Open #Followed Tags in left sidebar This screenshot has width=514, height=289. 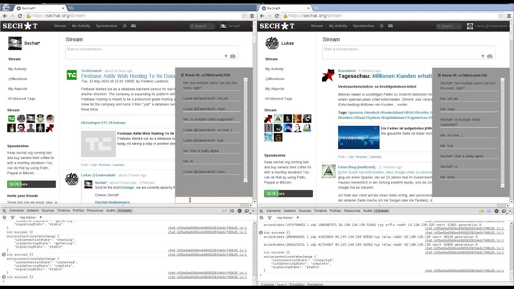[x=22, y=99]
